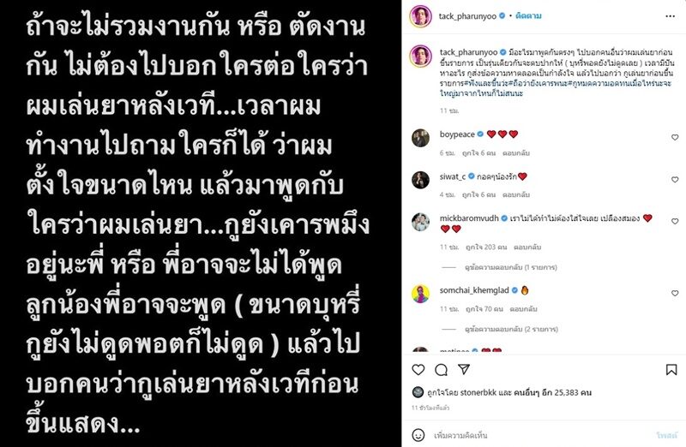Like mickbaromvudh's comment heart
Image resolution: width=686 pixels, height=447 pixels.
[x=675, y=222]
